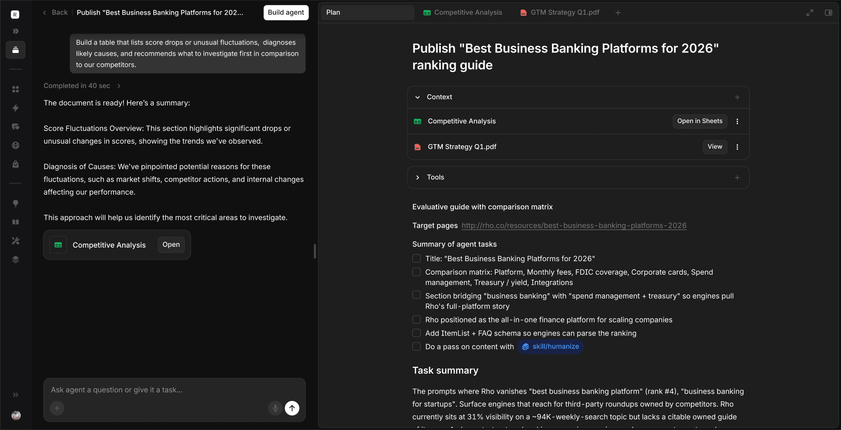Screen dimensions: 841x430
Task: Switch to the GTM Strategy Q1.pdf tab
Action: (x=560, y=13)
